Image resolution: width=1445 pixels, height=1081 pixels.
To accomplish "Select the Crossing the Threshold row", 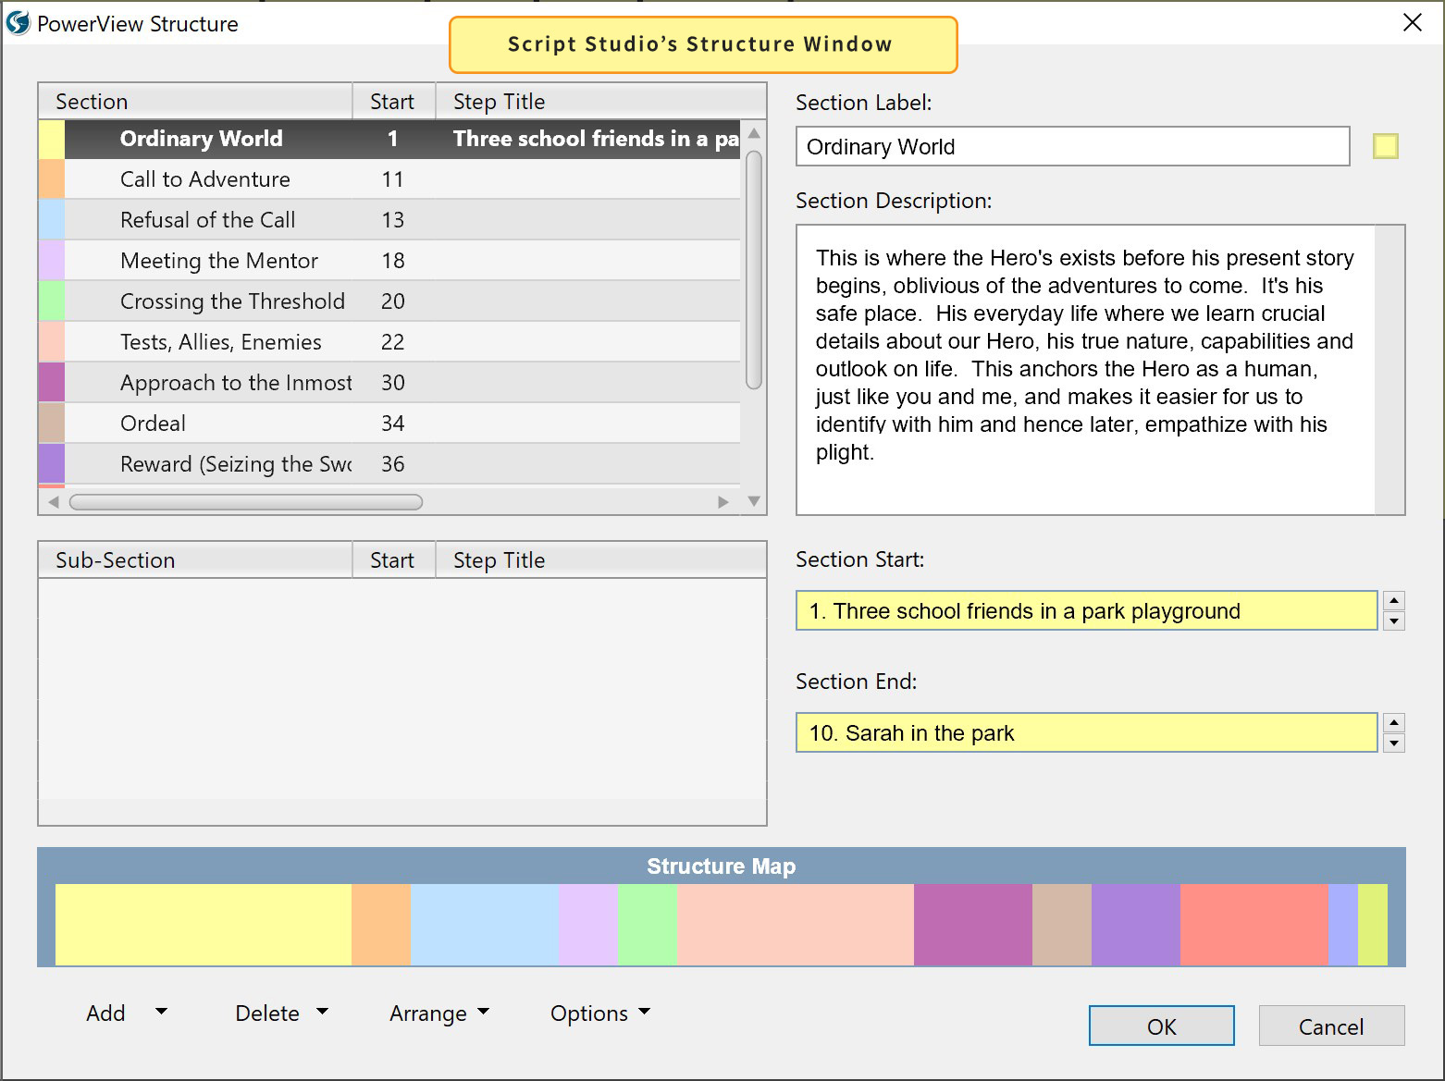I will click(x=389, y=301).
